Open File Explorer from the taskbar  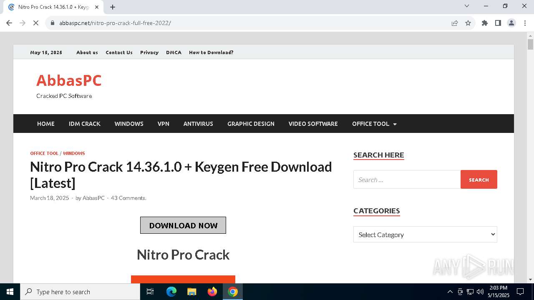pyautogui.click(x=191, y=292)
